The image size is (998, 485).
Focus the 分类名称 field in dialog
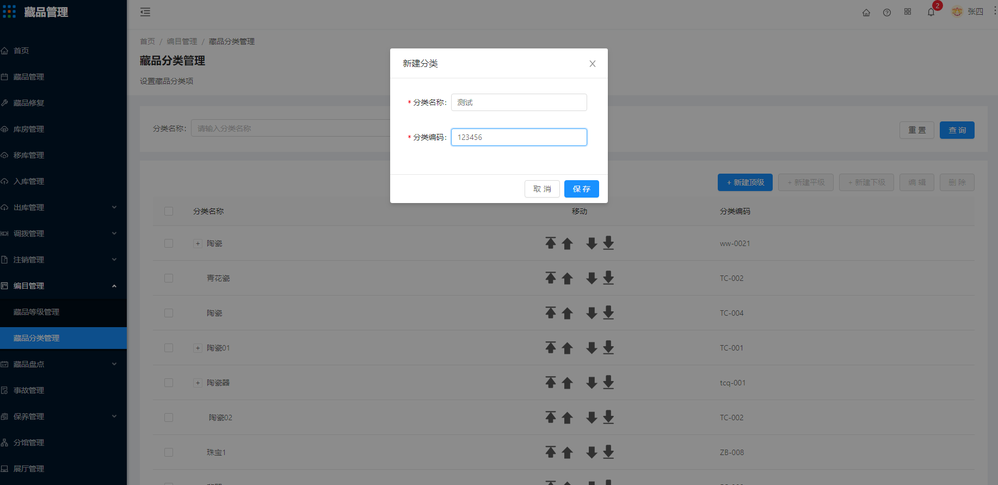pyautogui.click(x=519, y=102)
